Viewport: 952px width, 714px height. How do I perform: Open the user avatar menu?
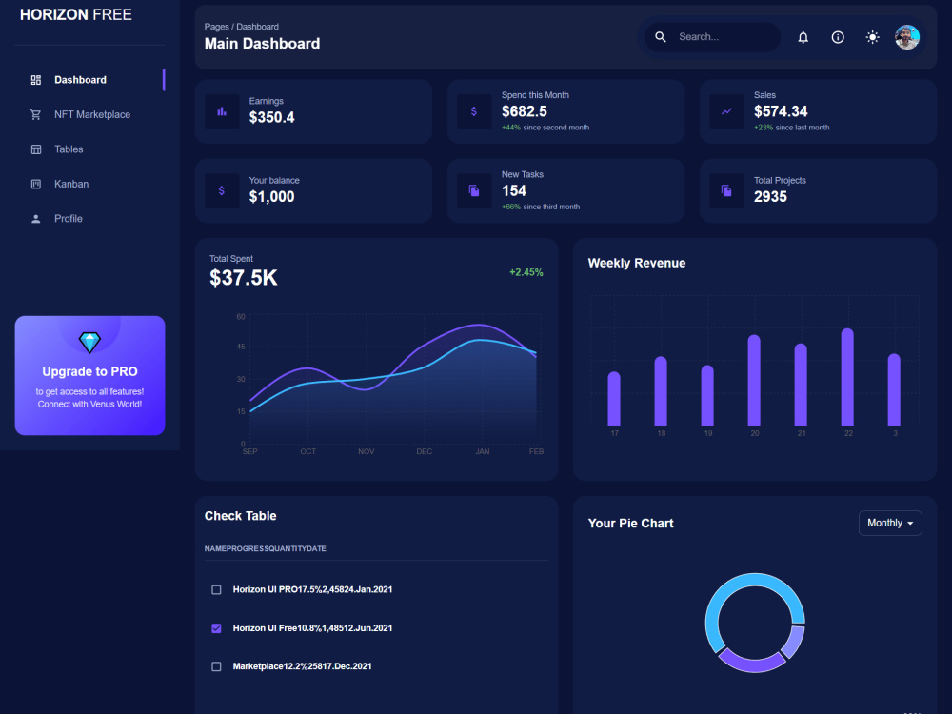pyautogui.click(x=907, y=37)
